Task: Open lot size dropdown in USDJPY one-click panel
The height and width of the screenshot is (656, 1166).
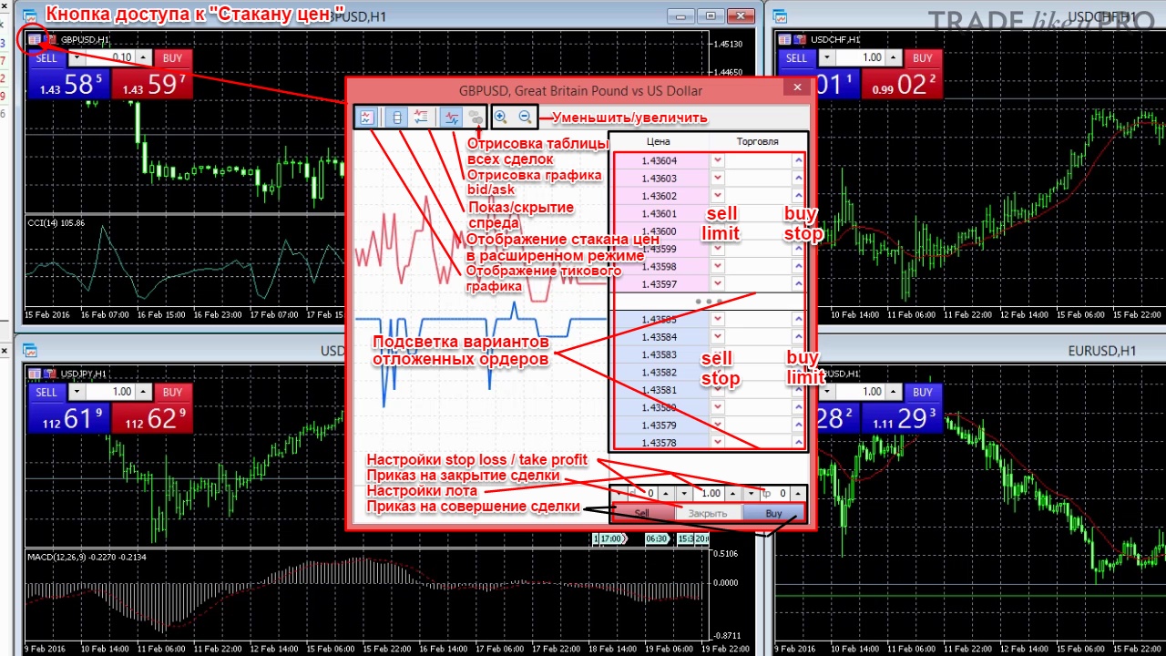Action: point(77,392)
